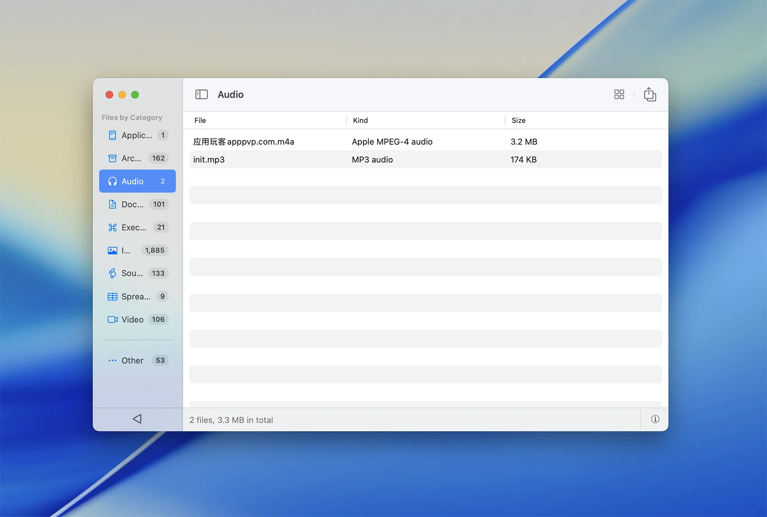Open the info inspector button
The width and height of the screenshot is (767, 517).
click(655, 420)
